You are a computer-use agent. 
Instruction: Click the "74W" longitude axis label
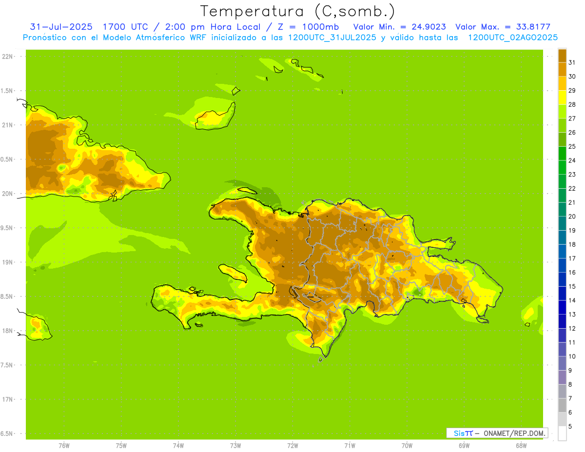178,445
